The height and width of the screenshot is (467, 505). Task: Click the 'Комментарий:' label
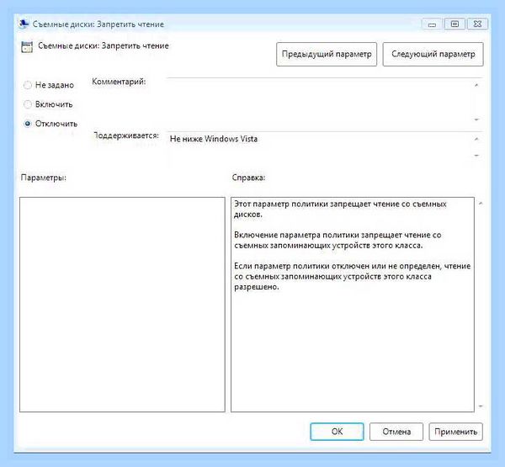point(119,82)
